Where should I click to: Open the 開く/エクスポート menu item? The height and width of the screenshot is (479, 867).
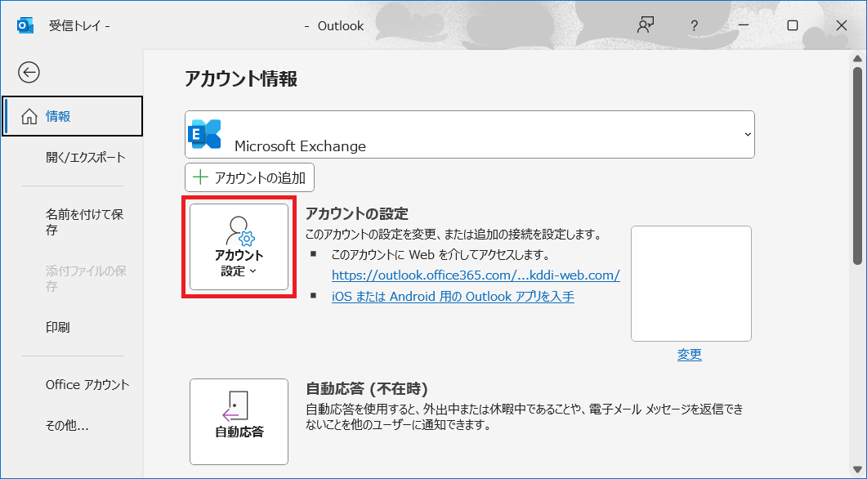point(85,157)
